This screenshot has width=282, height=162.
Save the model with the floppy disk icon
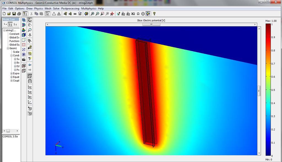[x=14, y=14]
